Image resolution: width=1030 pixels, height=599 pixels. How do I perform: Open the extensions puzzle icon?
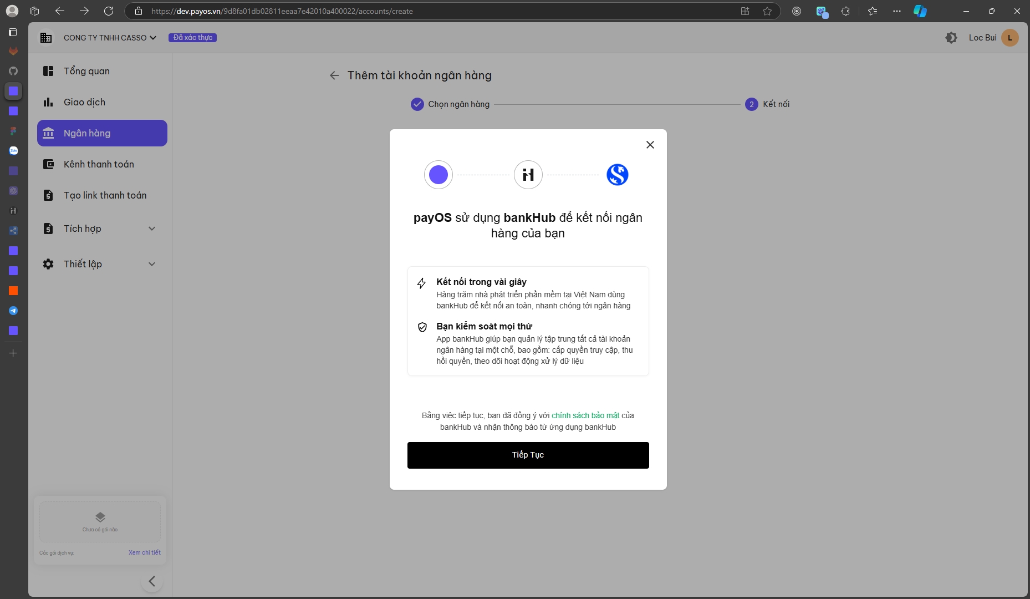pyautogui.click(x=845, y=11)
